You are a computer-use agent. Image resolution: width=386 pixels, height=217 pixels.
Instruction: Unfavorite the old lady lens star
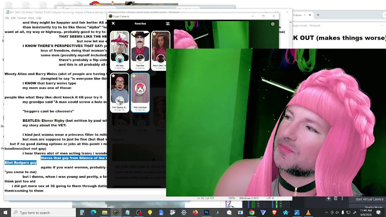pos(113,34)
